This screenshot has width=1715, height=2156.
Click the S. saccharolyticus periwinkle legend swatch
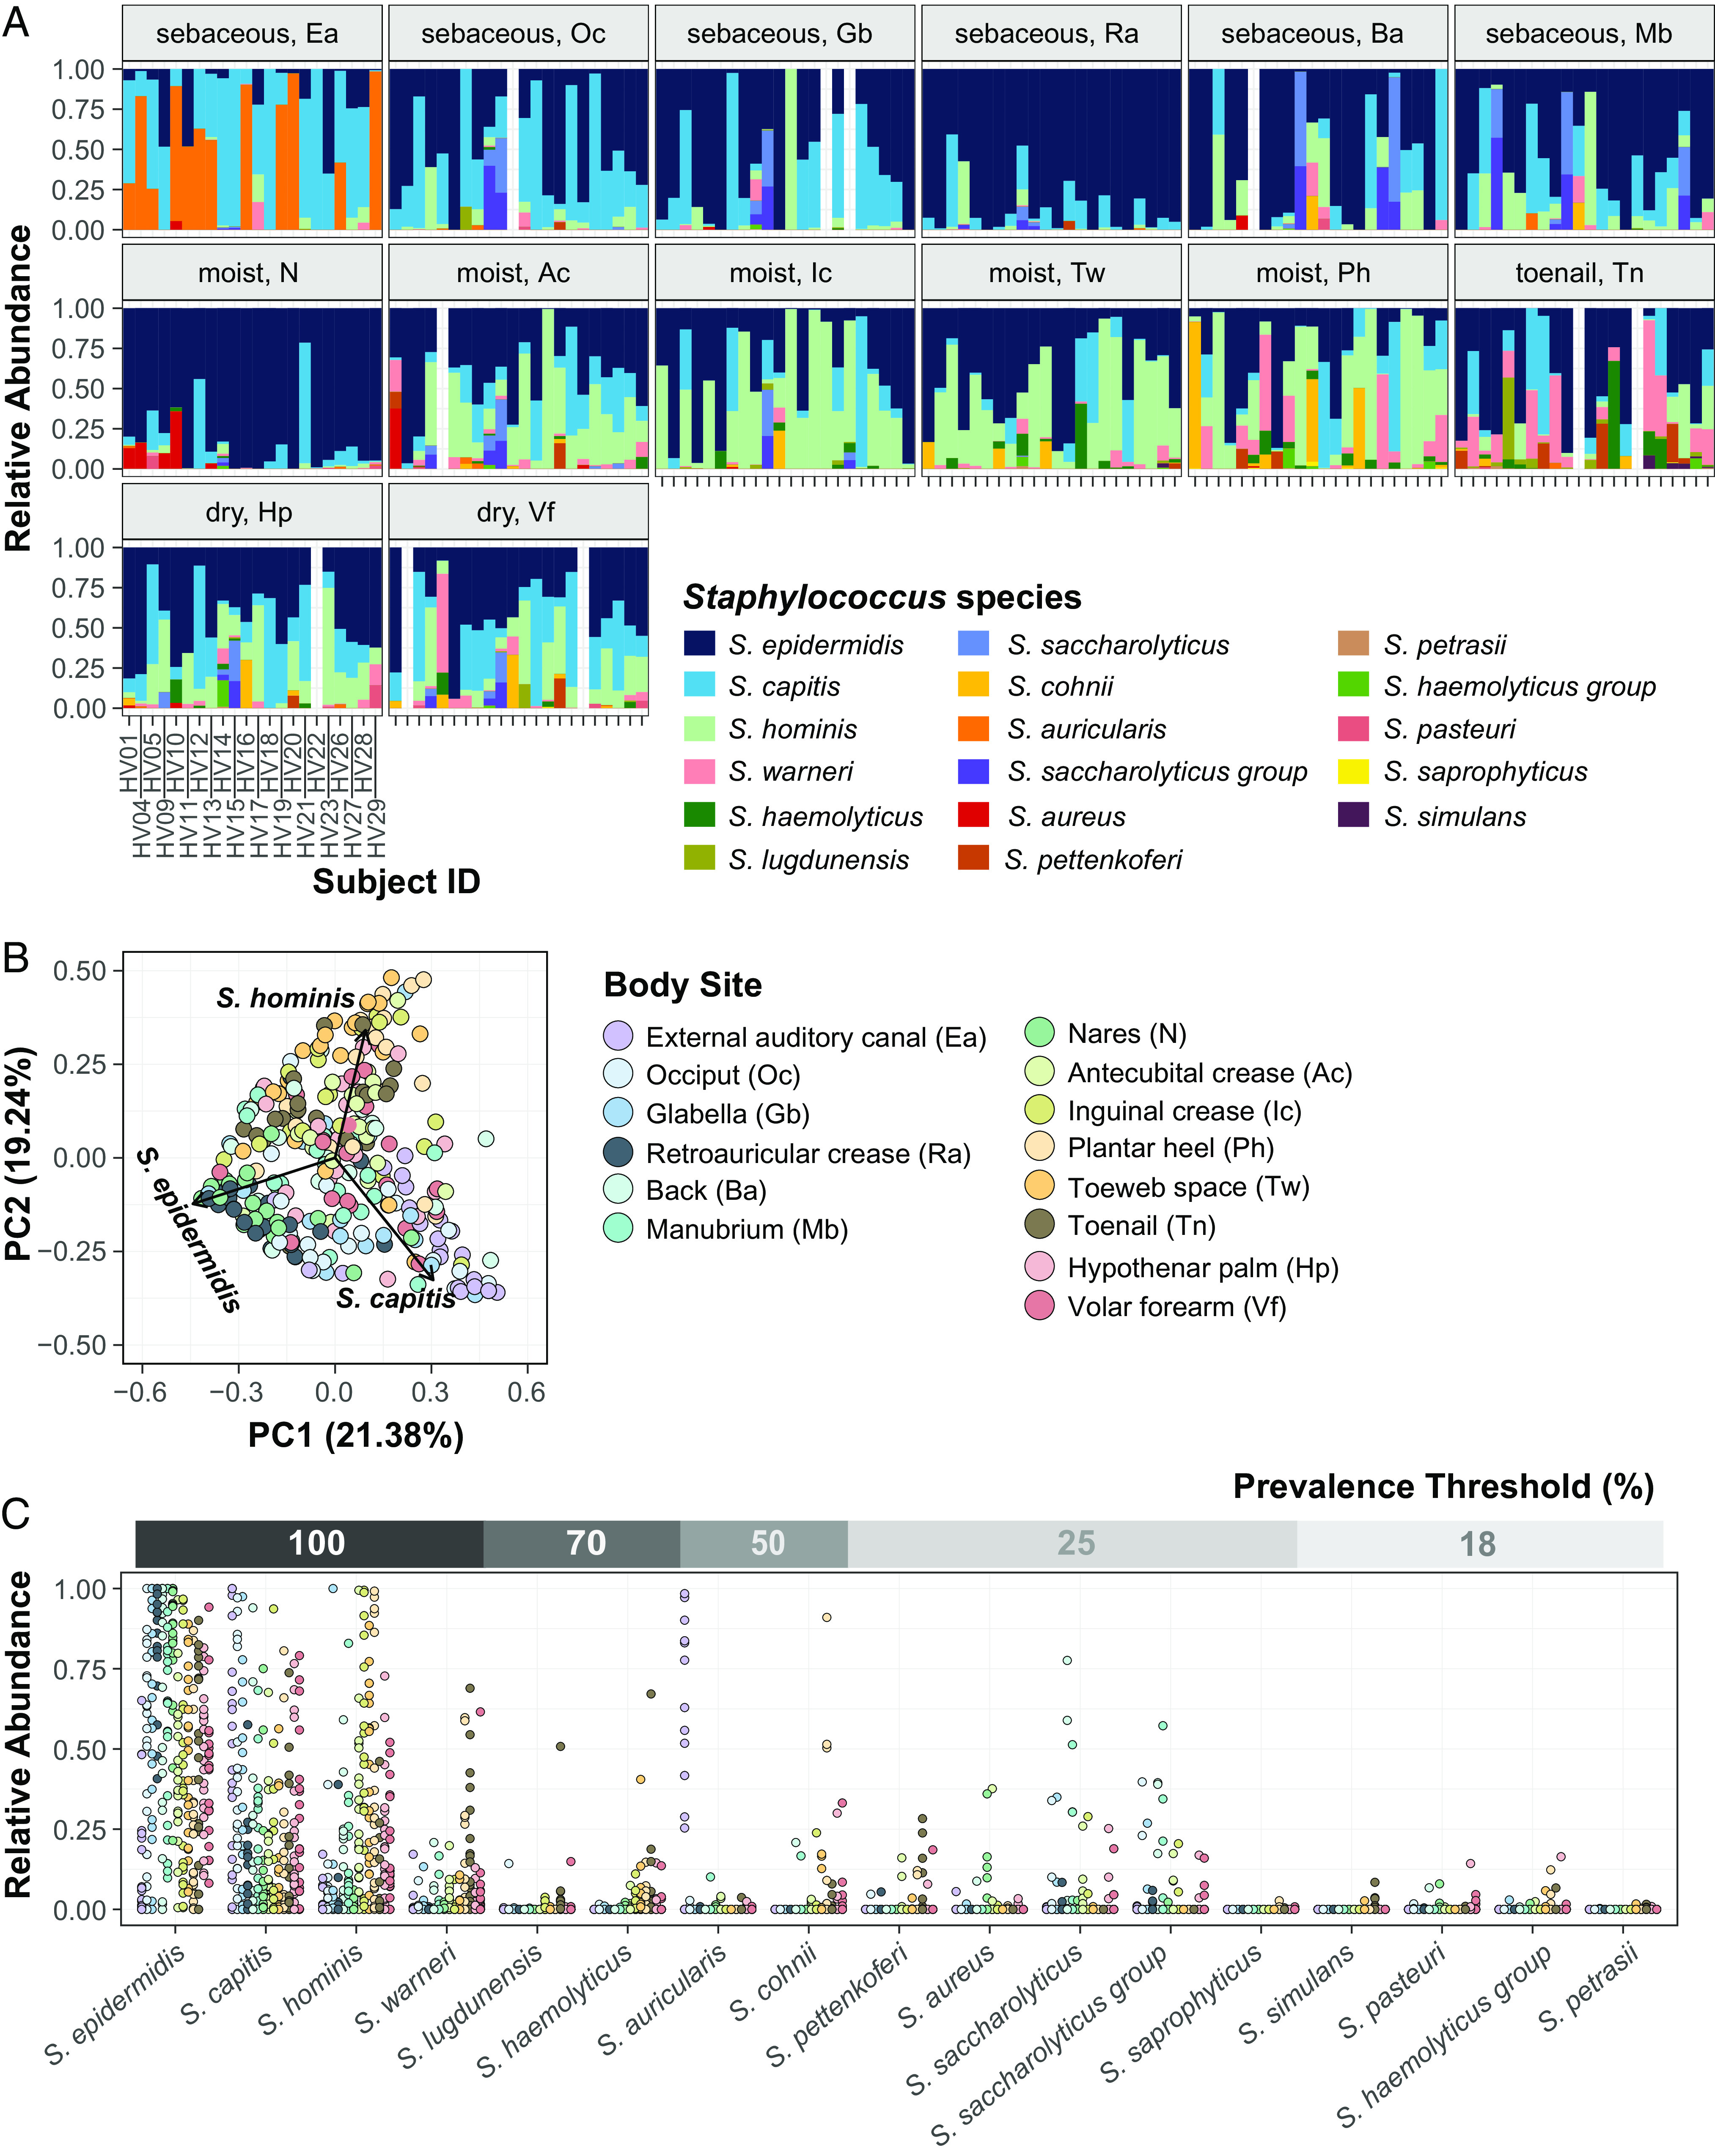tap(973, 643)
